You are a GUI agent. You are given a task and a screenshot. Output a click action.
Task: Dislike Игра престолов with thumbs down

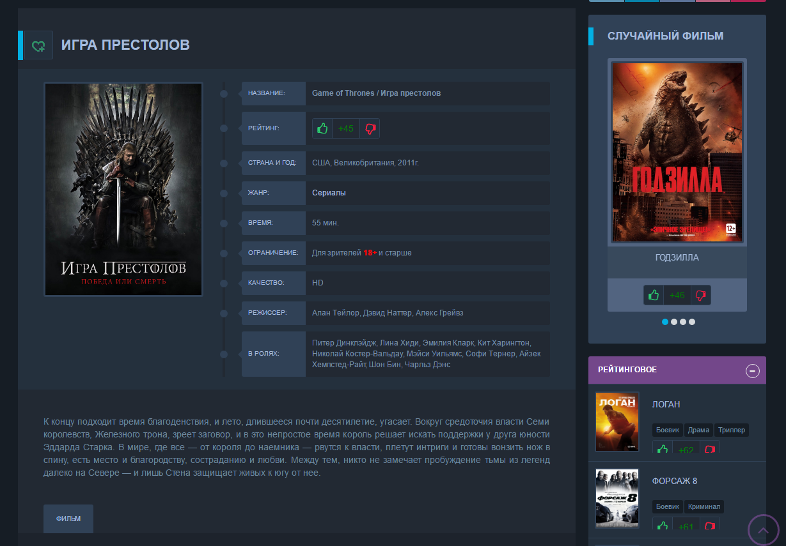click(370, 128)
